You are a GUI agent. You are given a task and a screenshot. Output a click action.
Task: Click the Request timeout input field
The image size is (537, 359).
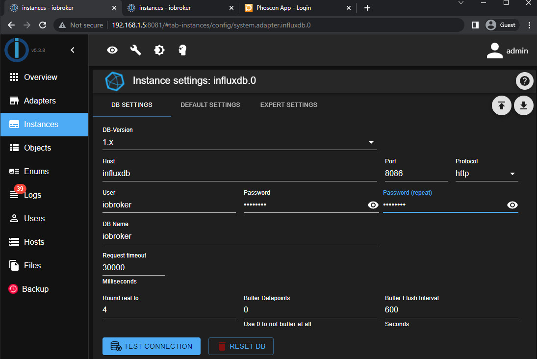pyautogui.click(x=133, y=268)
